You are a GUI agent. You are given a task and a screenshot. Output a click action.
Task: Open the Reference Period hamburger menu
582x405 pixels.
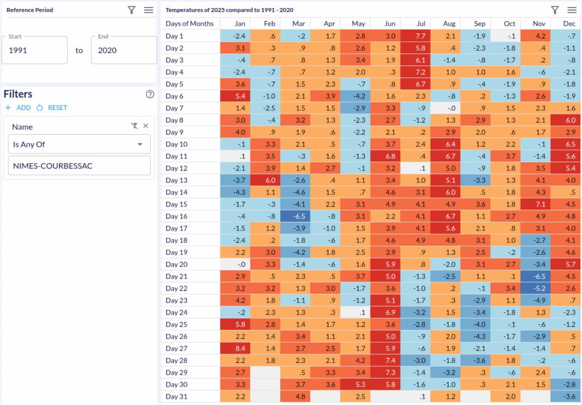point(148,10)
